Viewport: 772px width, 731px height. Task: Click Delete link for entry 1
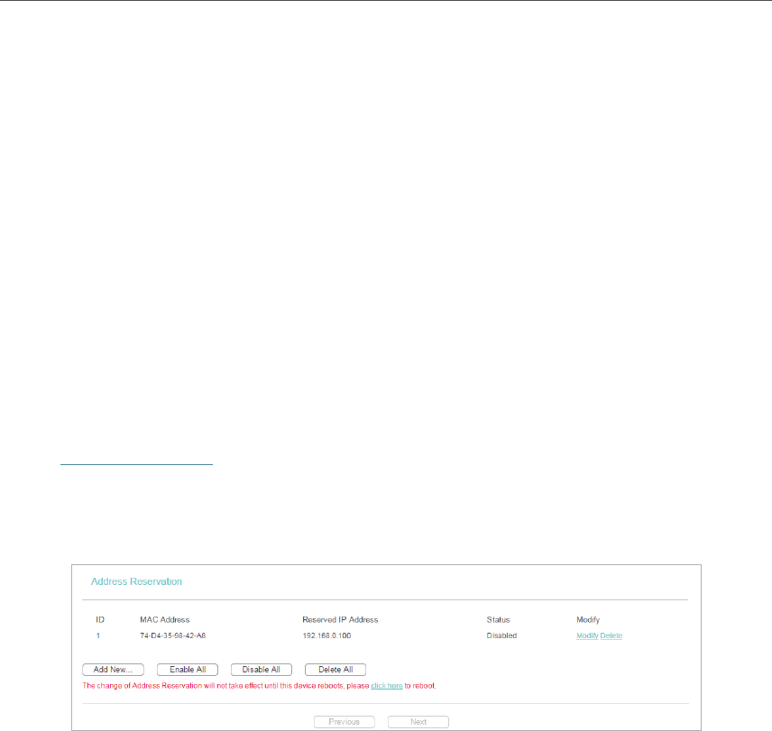(611, 635)
